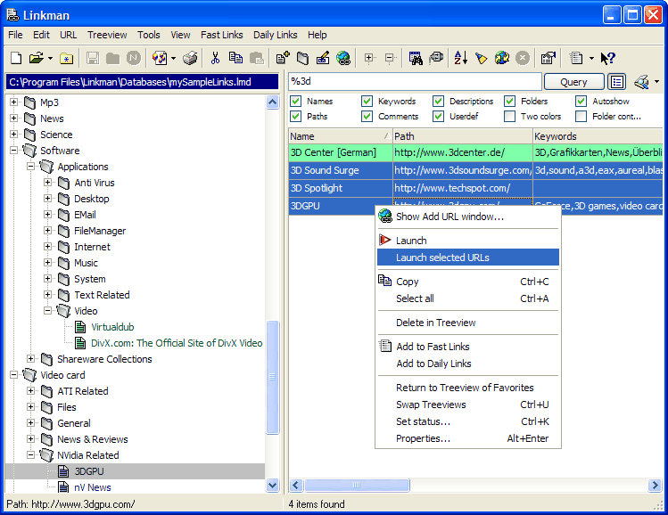Click the Replace toolbar icon
Viewport: 668px width, 515px height.
pyautogui.click(x=436, y=58)
